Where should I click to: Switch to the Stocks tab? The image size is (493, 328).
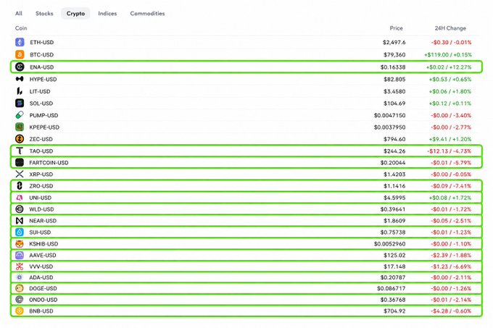(44, 14)
